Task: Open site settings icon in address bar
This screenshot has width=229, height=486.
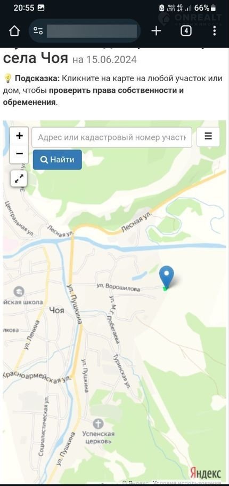Action: click(x=38, y=30)
